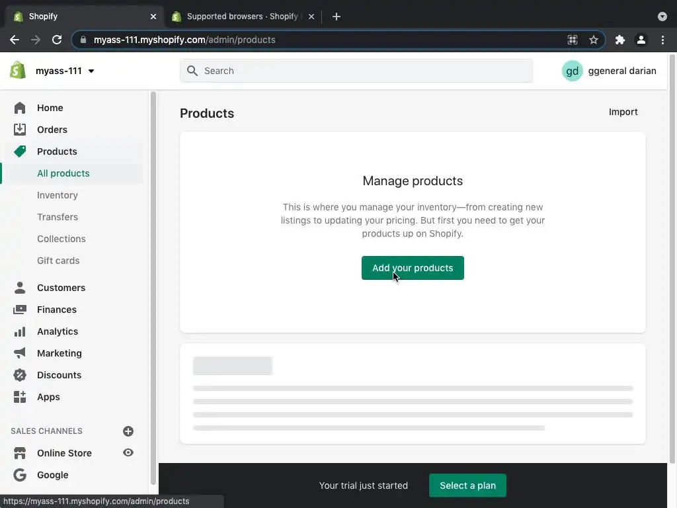Open the tab search dropdown arrow

(662, 17)
